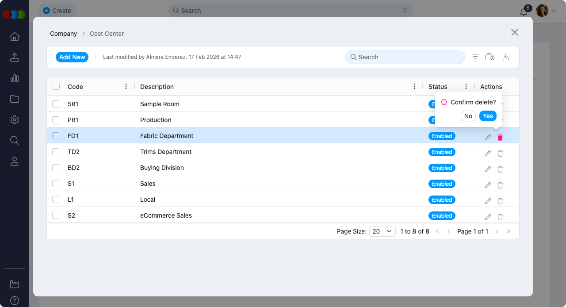Click the download icon in the toolbar
566x307 pixels.
point(506,57)
